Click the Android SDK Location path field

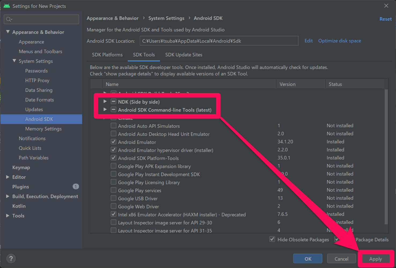[219, 41]
